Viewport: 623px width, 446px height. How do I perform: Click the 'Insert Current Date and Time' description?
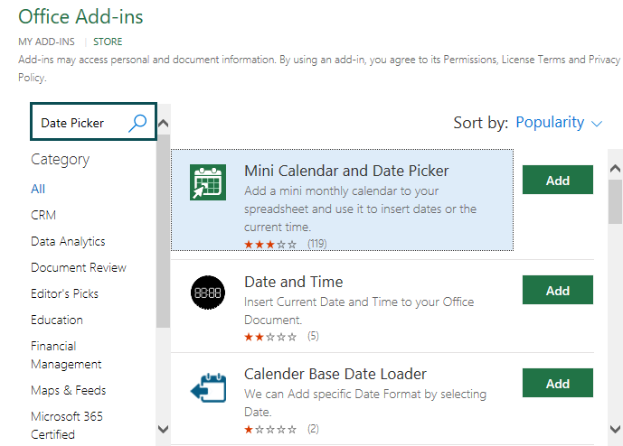359,311
